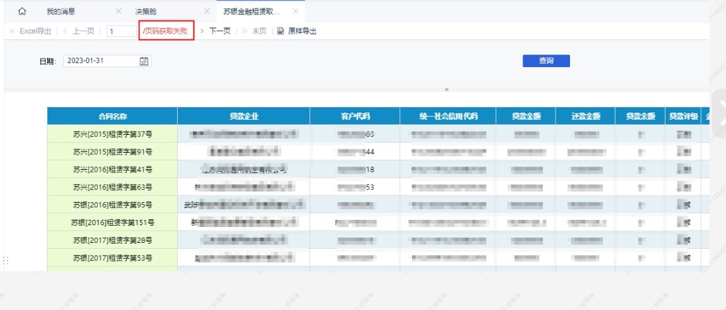Switch to the 我的消息 tab
Viewport: 726px width, 310px height.
(61, 12)
